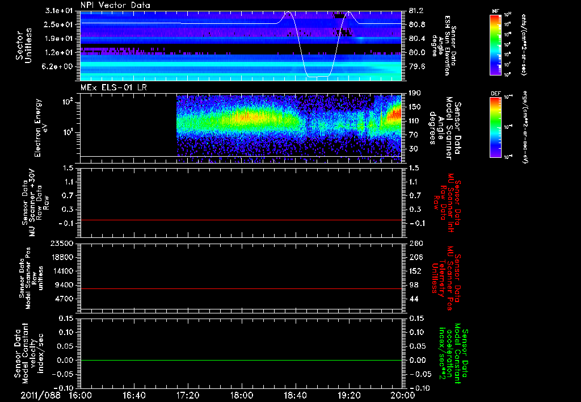Click the 'Electron Energy eV' axis label

point(41,128)
